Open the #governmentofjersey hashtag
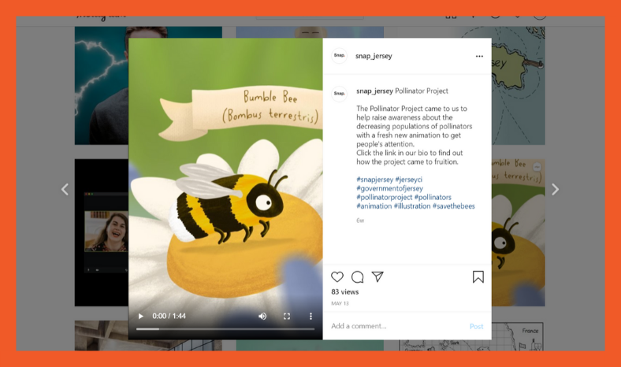 click(390, 188)
